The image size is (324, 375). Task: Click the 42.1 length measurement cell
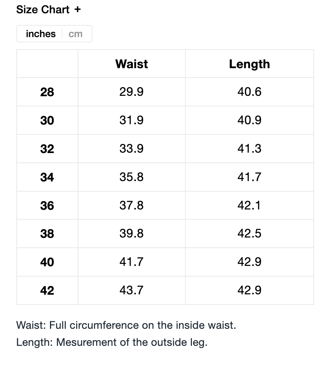click(249, 206)
